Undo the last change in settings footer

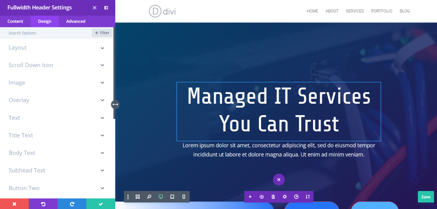43,204
